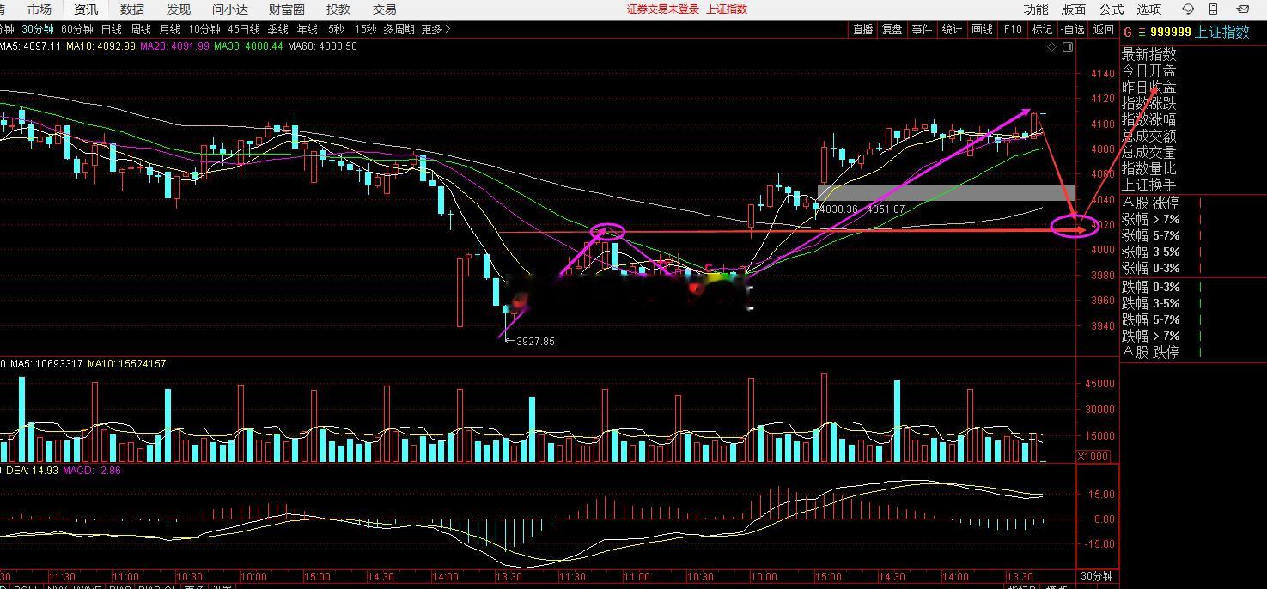The width and height of the screenshot is (1267, 589).
Task: Select the 多周期 multi-period view
Action: point(399,29)
